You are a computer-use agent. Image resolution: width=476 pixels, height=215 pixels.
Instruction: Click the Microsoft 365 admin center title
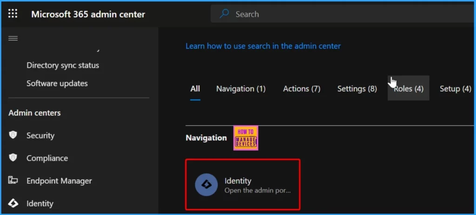tap(88, 14)
